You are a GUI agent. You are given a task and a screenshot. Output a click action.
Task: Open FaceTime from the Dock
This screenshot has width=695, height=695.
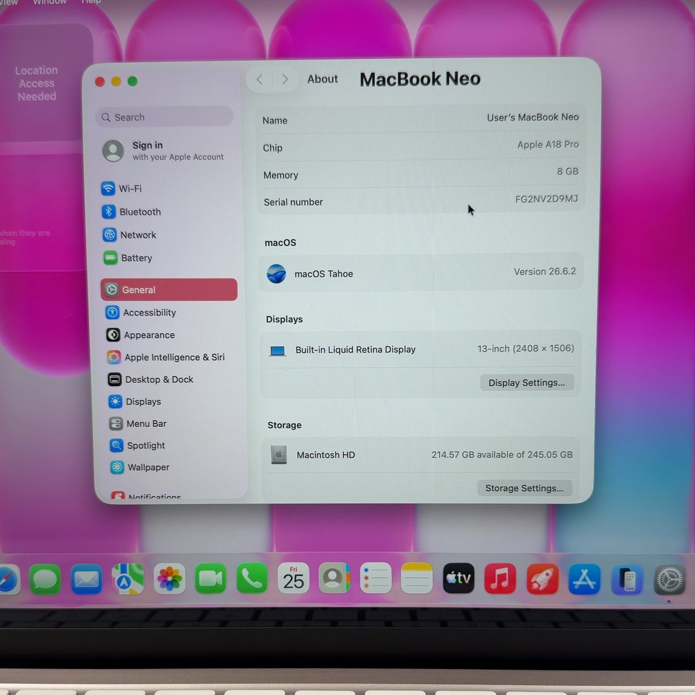coord(211,579)
